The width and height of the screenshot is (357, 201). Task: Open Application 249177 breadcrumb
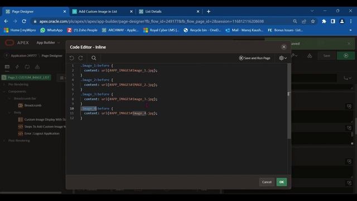point(23,56)
